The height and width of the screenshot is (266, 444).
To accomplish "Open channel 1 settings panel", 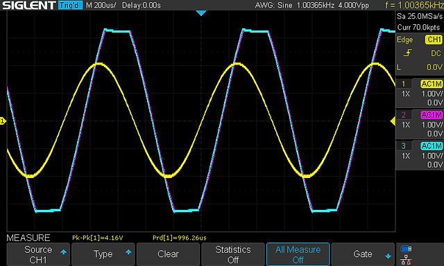I will pos(420,93).
